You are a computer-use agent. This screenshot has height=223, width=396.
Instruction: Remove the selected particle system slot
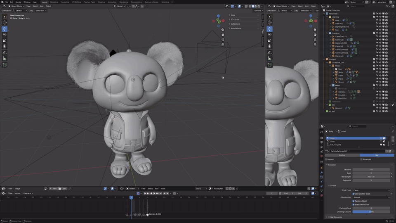click(x=393, y=140)
